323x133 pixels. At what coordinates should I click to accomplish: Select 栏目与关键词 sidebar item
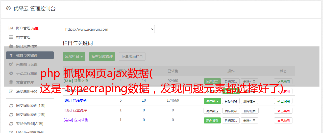pos(30,55)
